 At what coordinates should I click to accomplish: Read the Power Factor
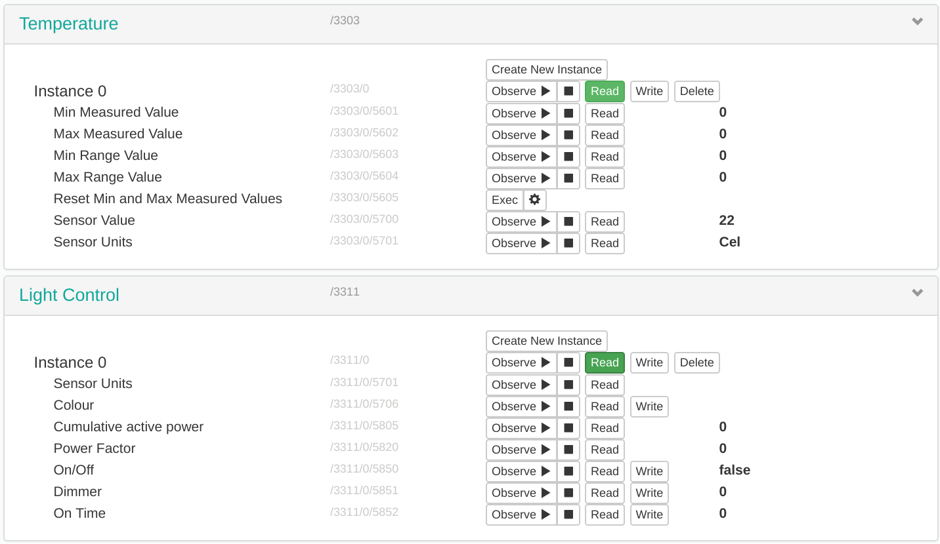pyautogui.click(x=605, y=450)
